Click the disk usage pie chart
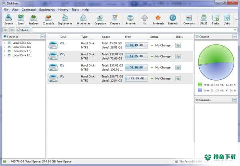The image size is (240, 166). tap(216, 62)
